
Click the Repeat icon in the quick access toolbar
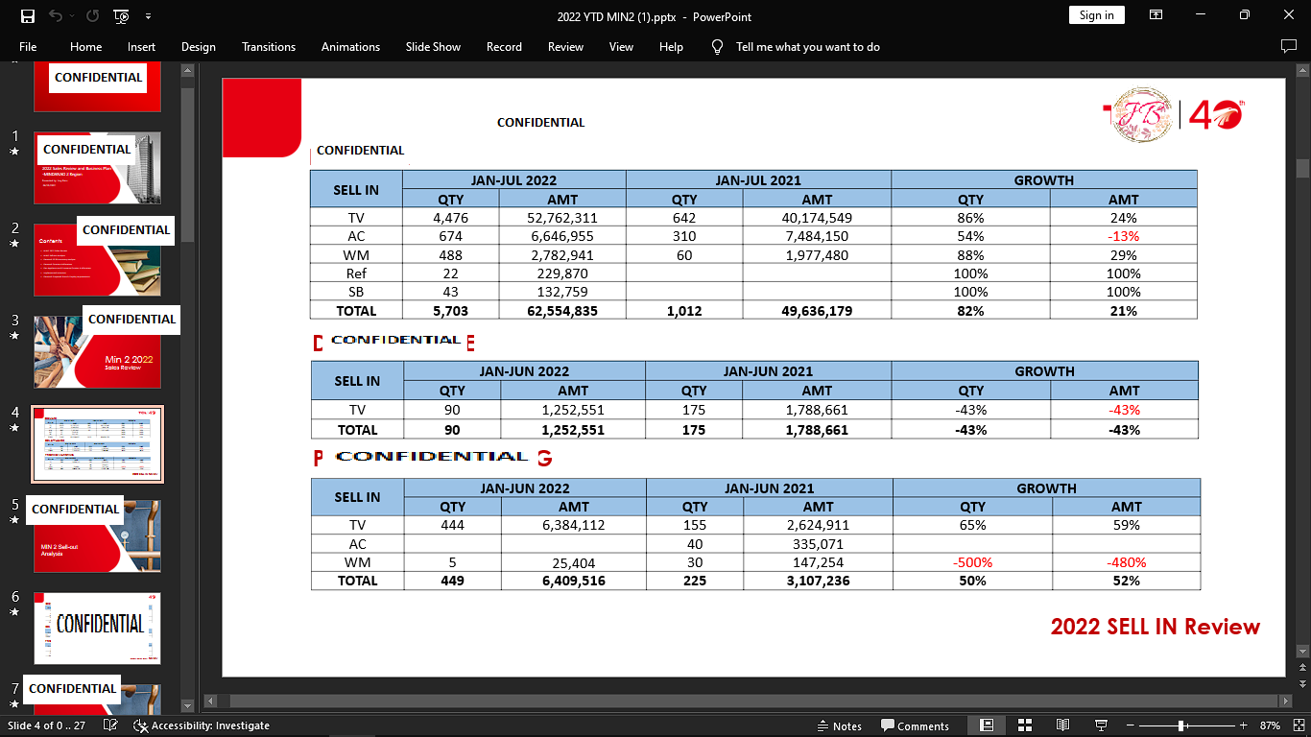[x=92, y=16]
